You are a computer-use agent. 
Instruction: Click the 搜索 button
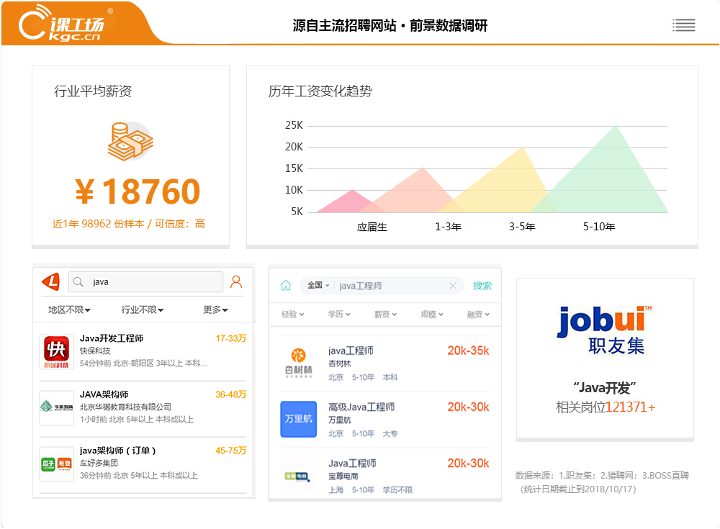(482, 286)
